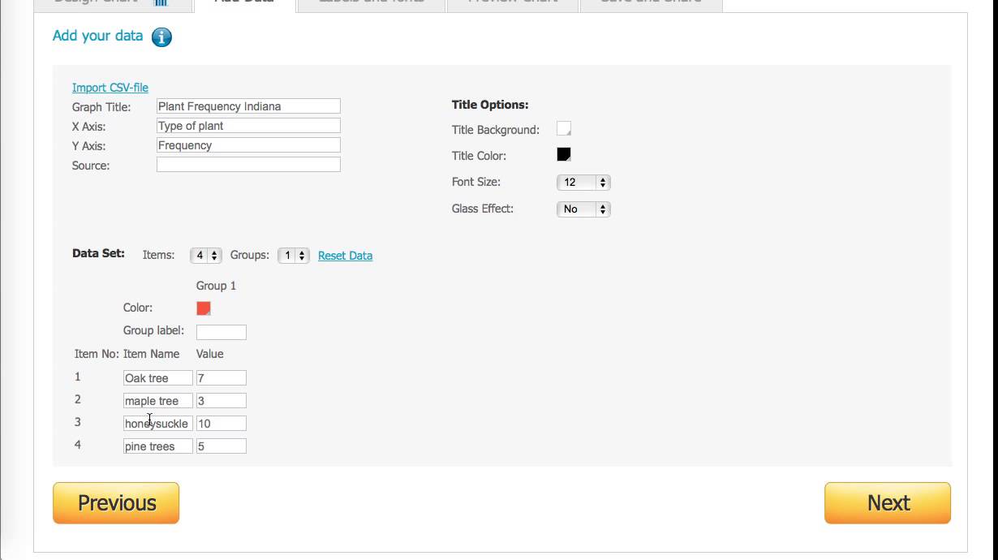998x560 pixels.
Task: Click the value field containing 7
Action: 222,378
